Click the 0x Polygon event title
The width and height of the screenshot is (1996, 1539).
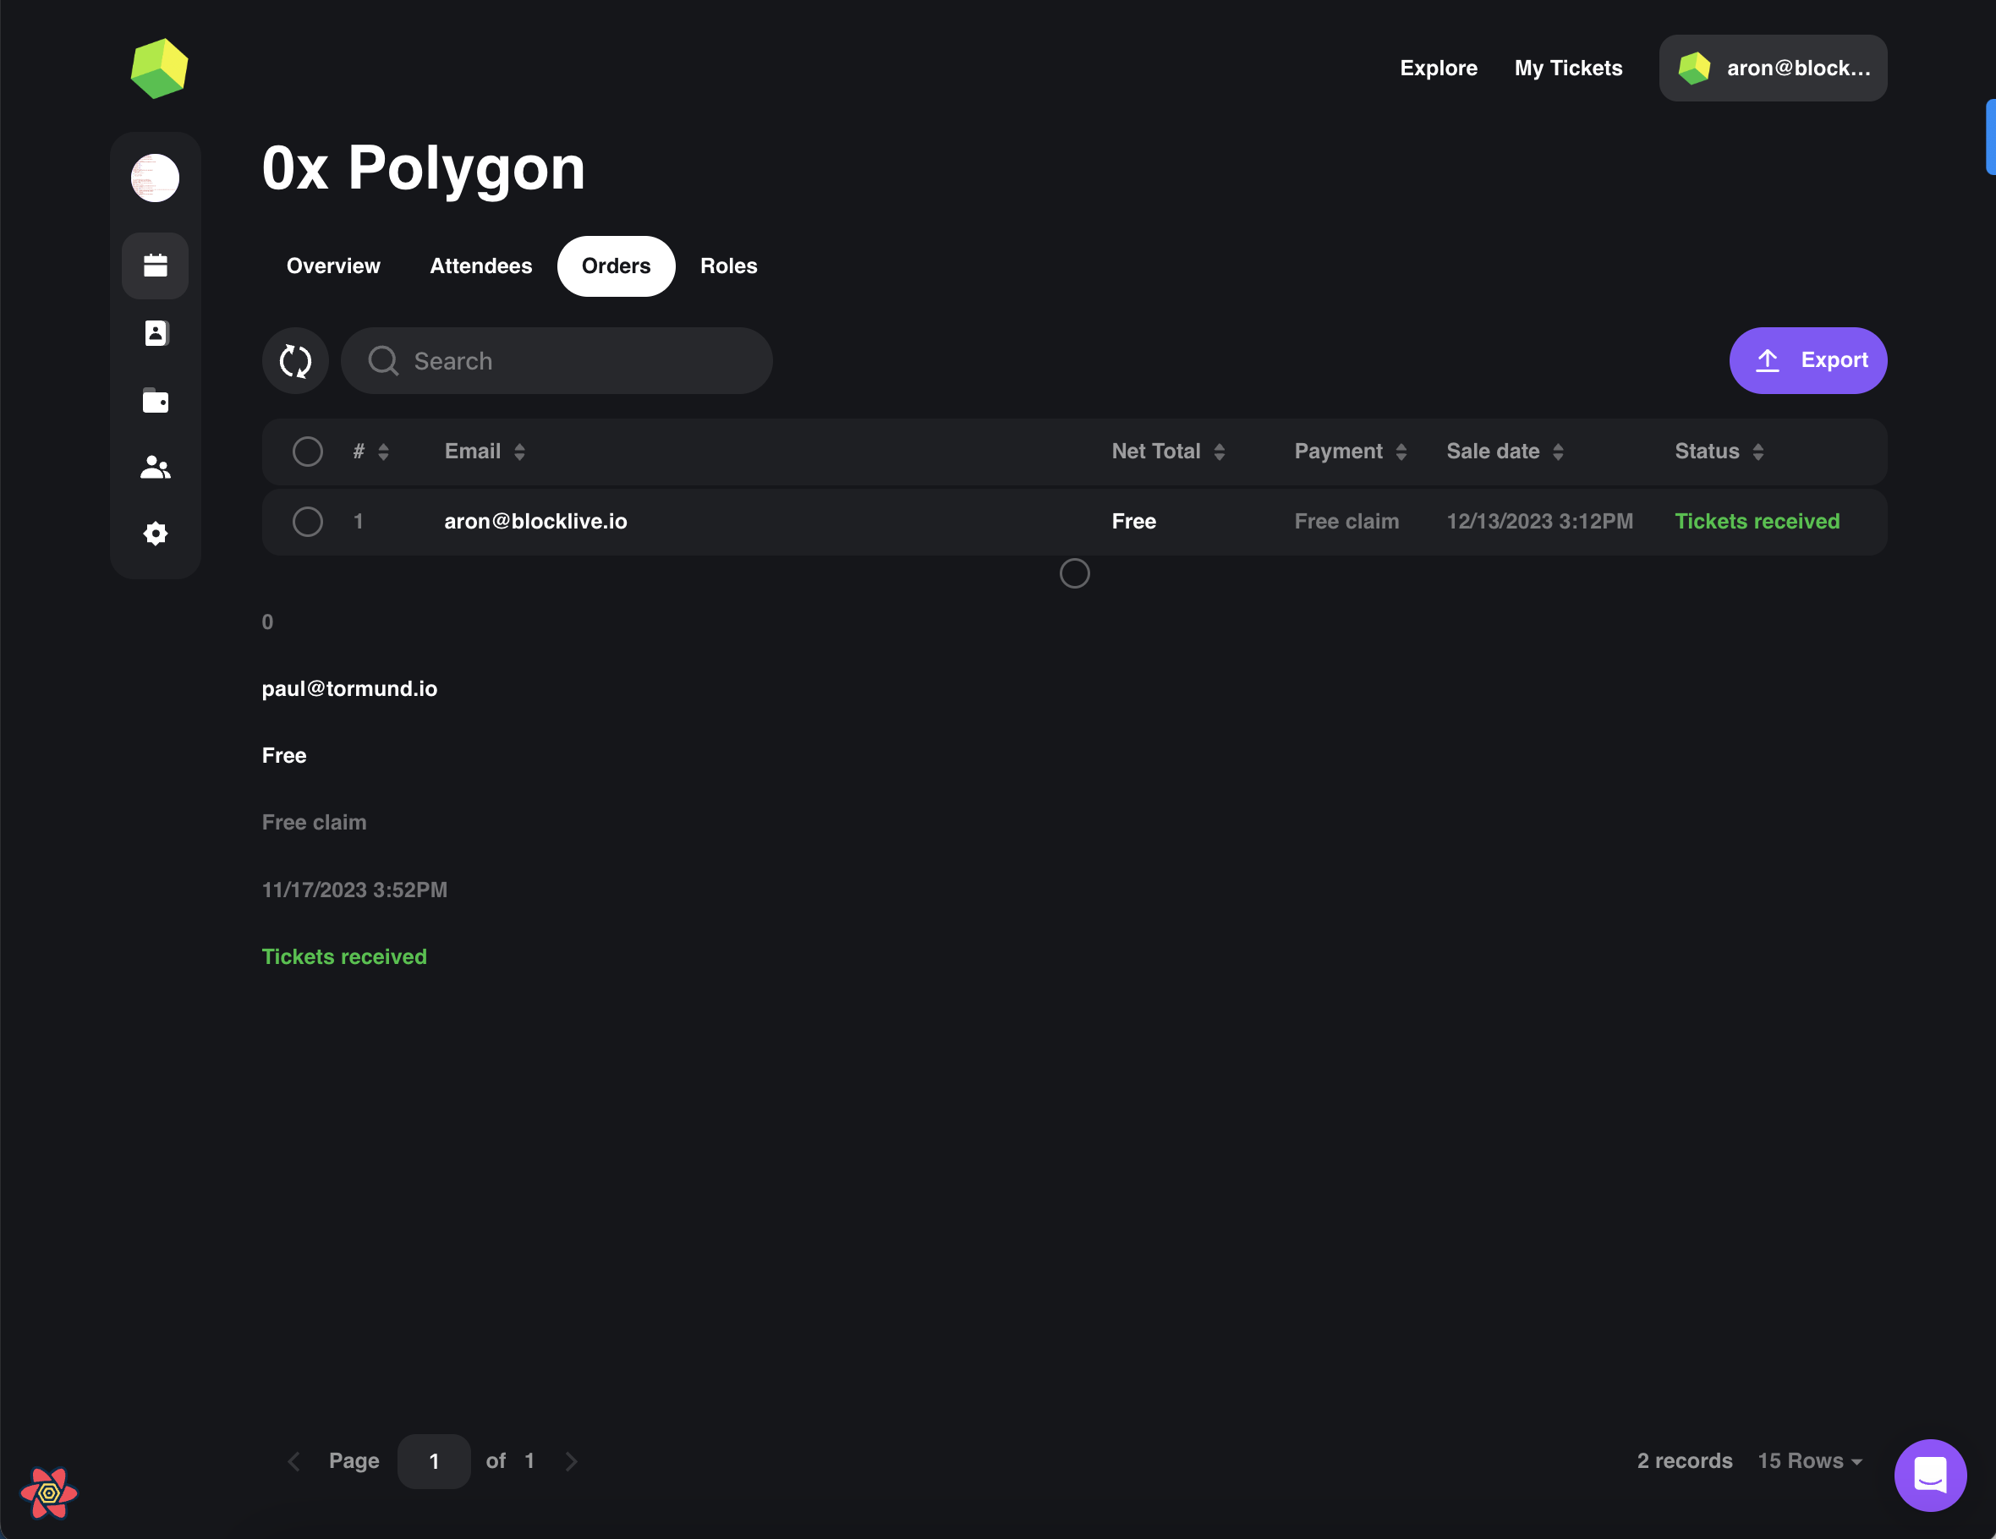click(423, 168)
